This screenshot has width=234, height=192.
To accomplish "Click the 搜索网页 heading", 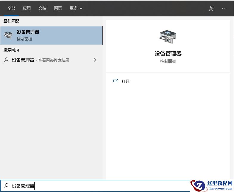I will coord(11,50).
